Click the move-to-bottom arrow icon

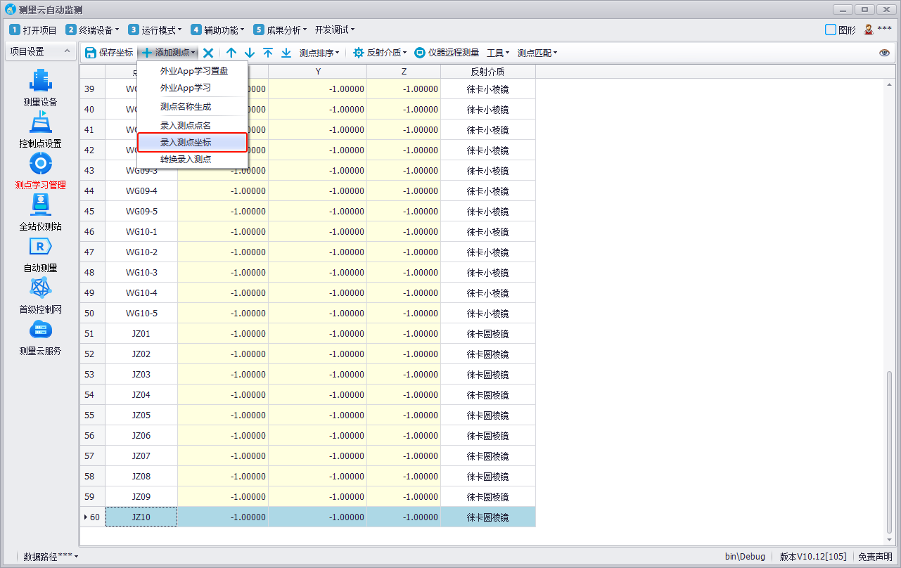[x=286, y=53]
